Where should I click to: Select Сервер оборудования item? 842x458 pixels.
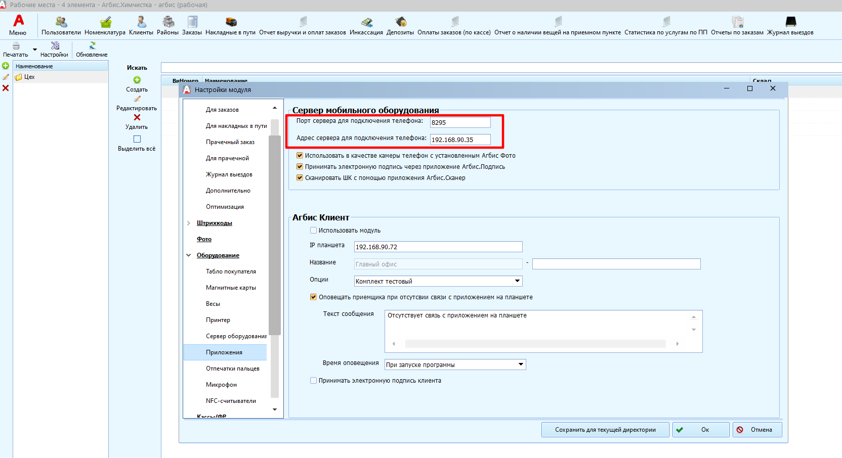(x=236, y=336)
